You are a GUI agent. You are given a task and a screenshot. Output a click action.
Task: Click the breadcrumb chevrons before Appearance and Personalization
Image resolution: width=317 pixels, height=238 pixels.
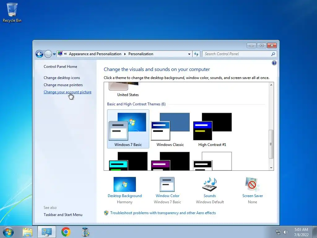(x=65, y=54)
